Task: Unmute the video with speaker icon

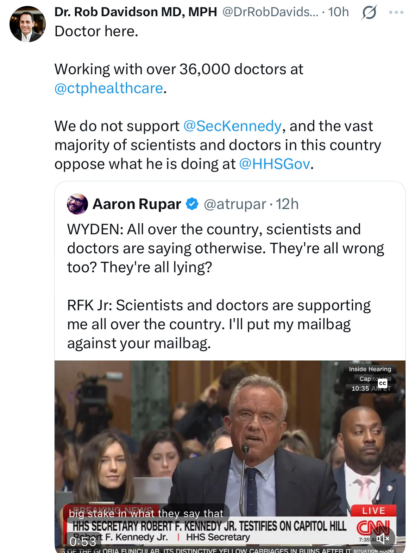Action: click(x=383, y=538)
